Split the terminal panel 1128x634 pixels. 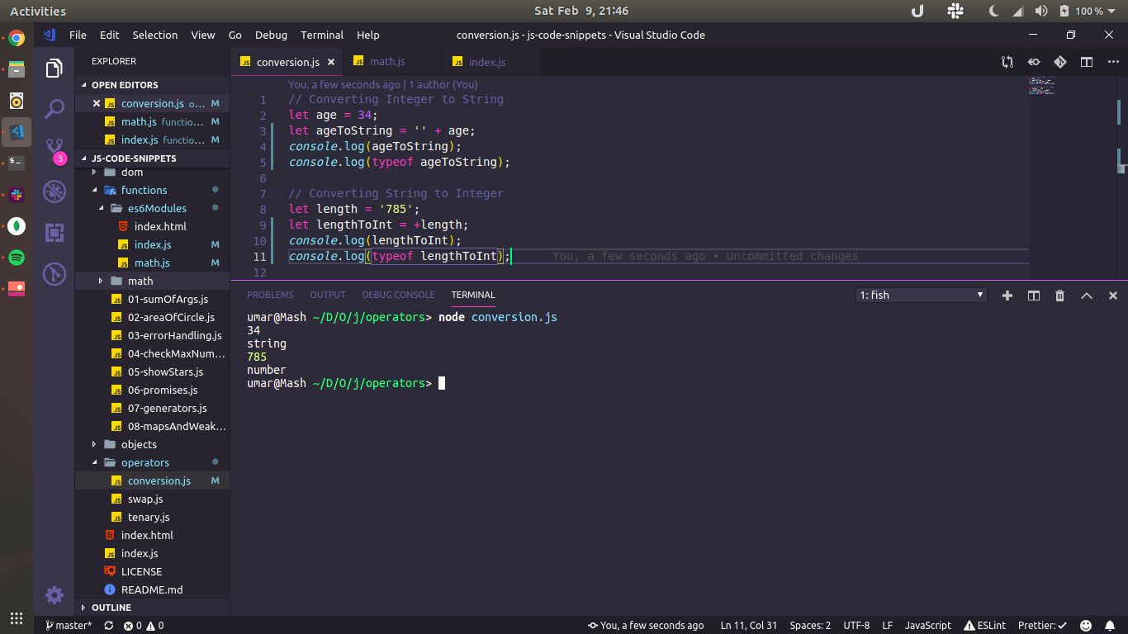(x=1034, y=296)
